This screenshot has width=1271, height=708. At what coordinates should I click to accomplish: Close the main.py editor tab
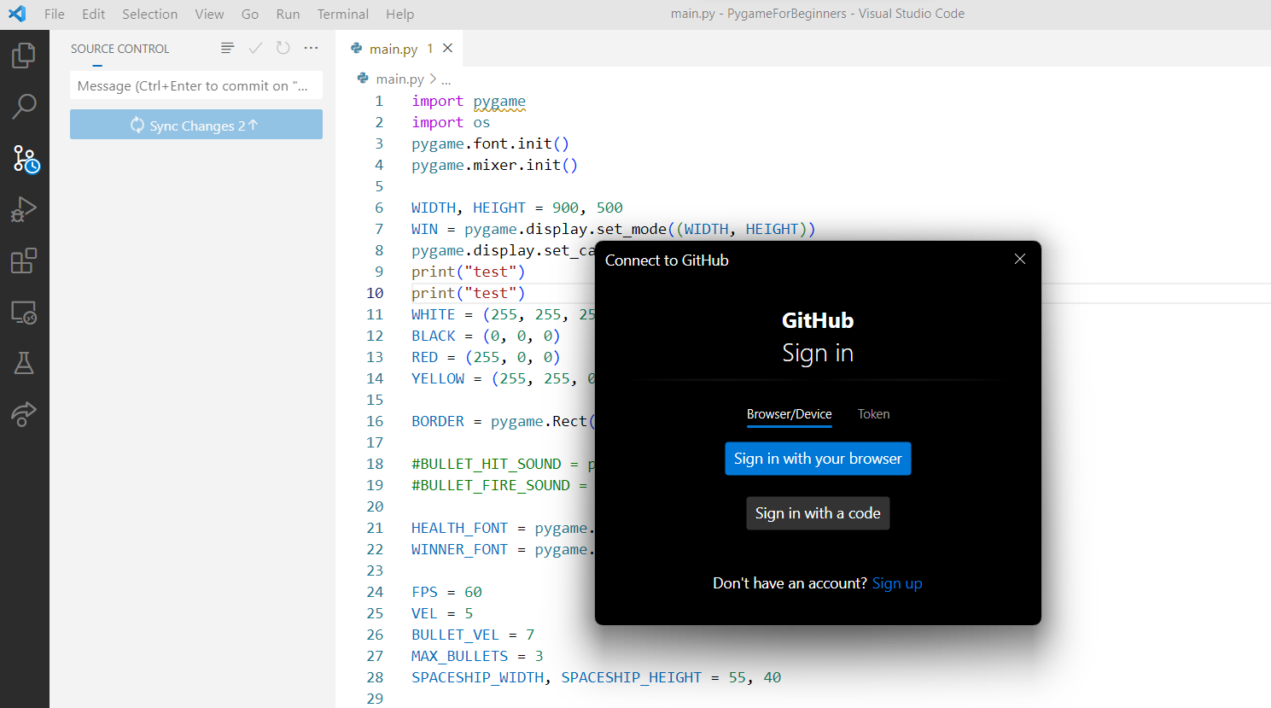[447, 48]
